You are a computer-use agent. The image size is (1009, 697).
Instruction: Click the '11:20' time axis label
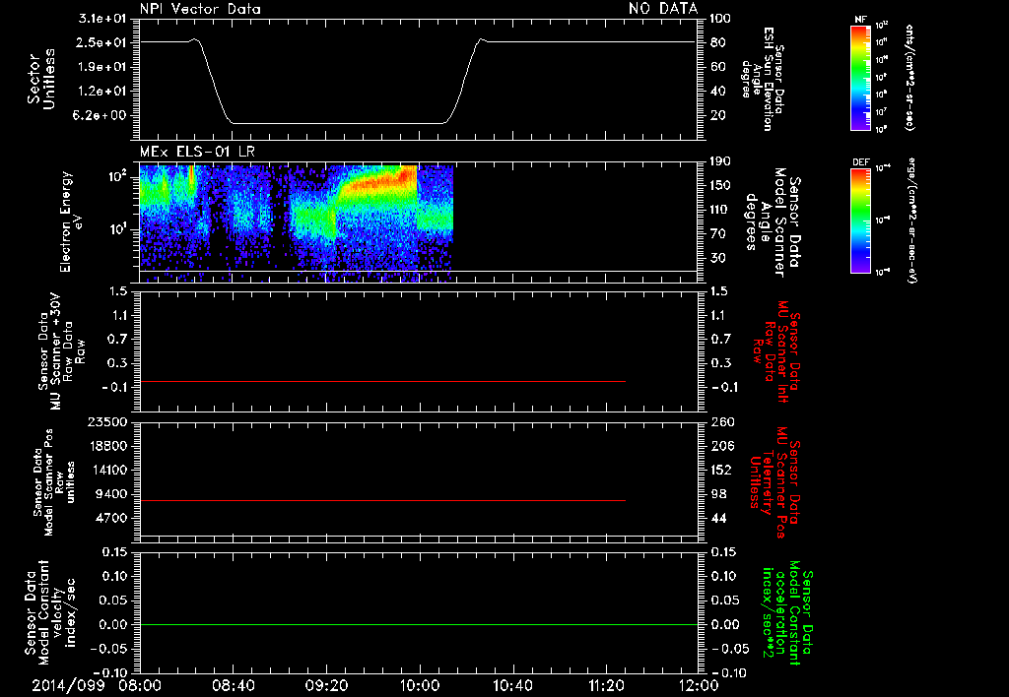coord(606,685)
